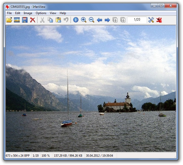Copy the image to the clipboard
This screenshot has height=165, width=183.
pyautogui.click(x=50, y=20)
